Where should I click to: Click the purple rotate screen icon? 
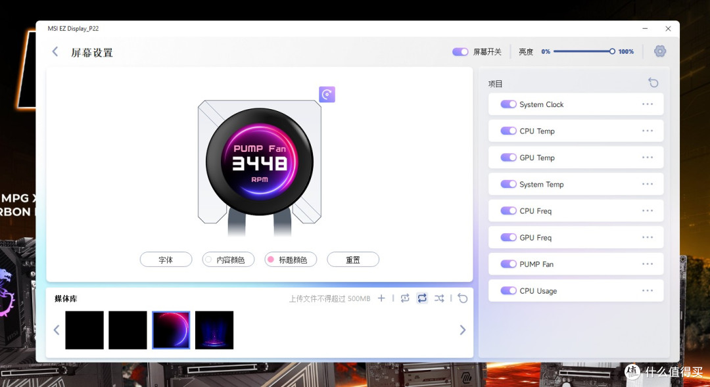coord(327,94)
